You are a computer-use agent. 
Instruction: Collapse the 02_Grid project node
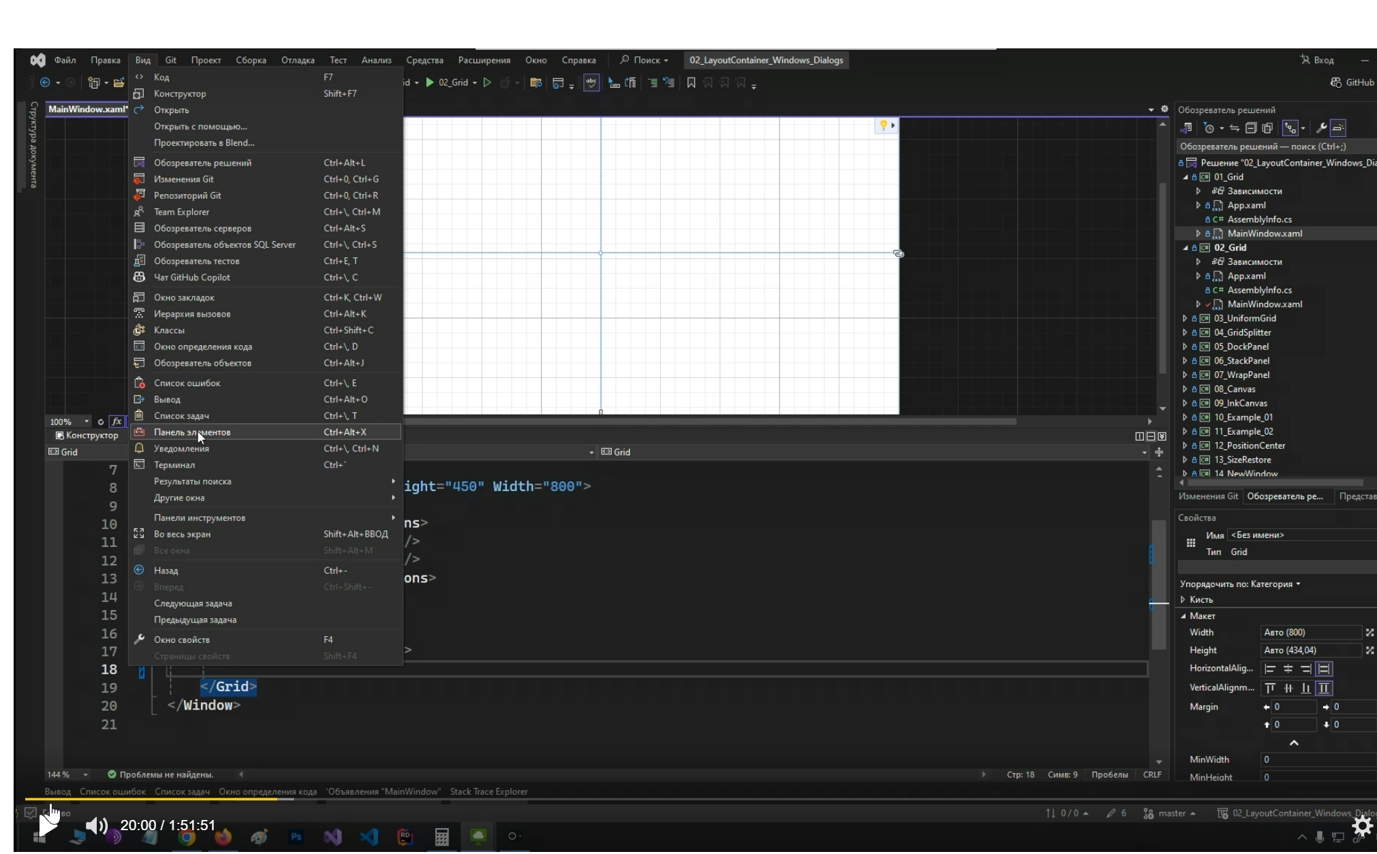pyautogui.click(x=1185, y=248)
